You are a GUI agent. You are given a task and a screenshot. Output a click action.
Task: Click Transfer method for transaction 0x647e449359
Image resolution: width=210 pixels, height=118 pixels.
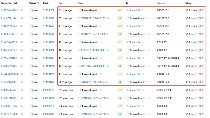click(x=34, y=42)
